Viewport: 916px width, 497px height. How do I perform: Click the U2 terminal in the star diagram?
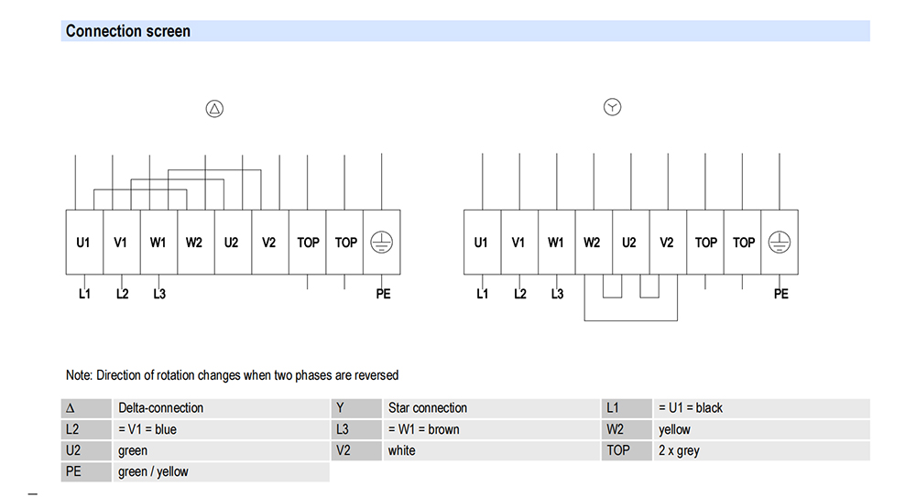629,243
